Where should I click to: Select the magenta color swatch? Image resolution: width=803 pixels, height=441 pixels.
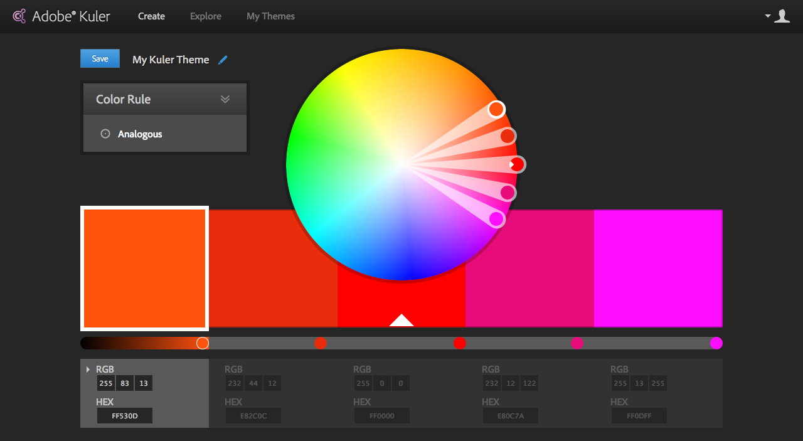coord(657,268)
